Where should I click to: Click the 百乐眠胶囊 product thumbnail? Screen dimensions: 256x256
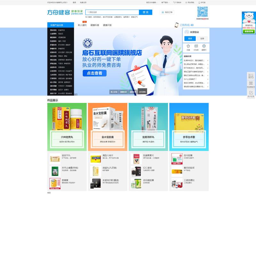[136, 183]
